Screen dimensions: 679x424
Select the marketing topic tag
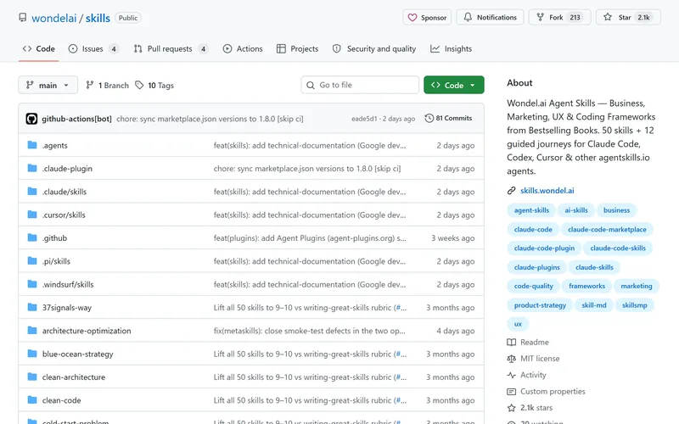[x=636, y=286]
